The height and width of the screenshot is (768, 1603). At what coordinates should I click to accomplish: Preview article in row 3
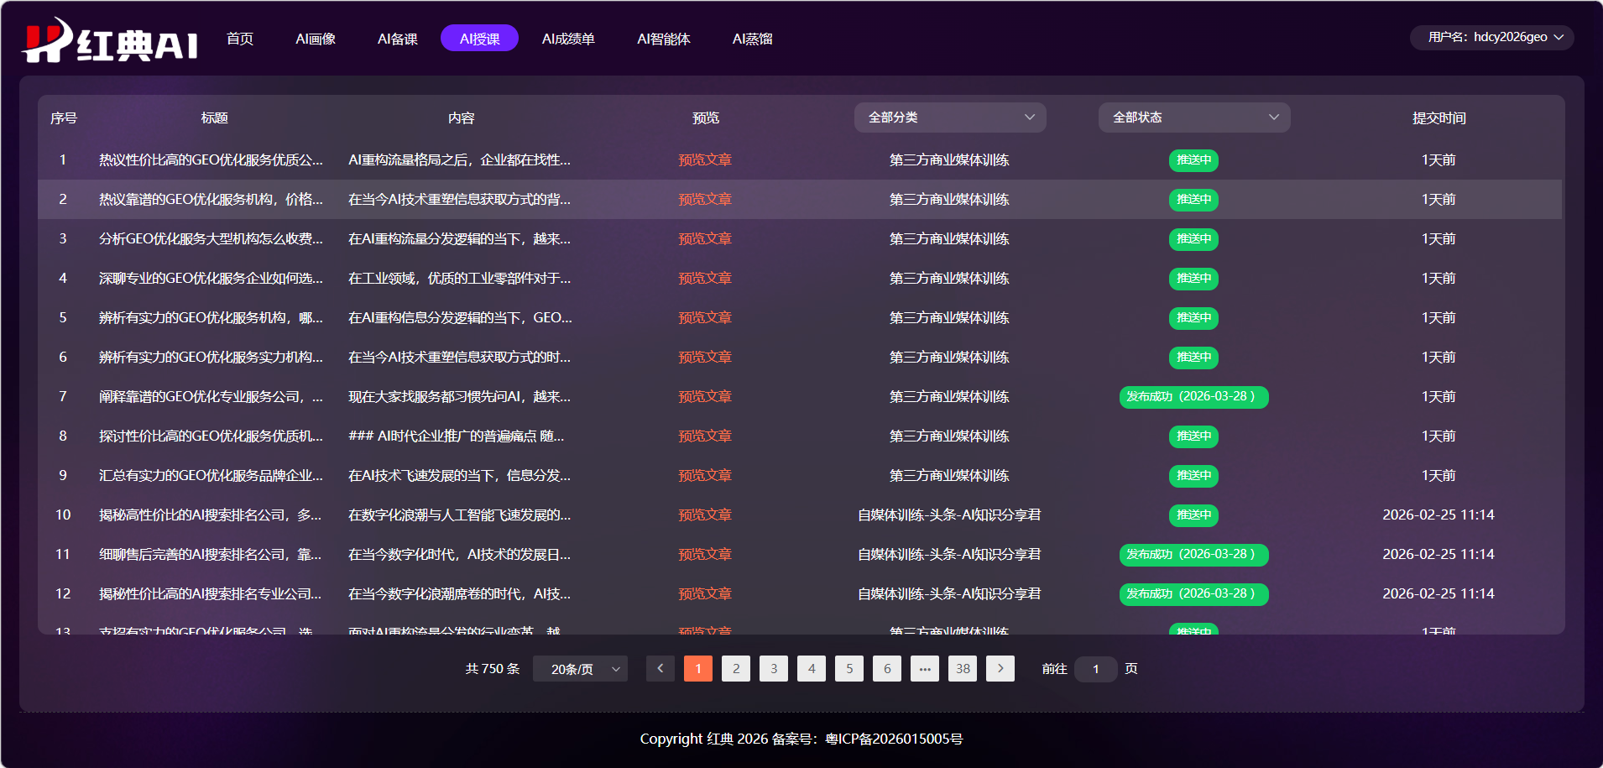click(705, 239)
